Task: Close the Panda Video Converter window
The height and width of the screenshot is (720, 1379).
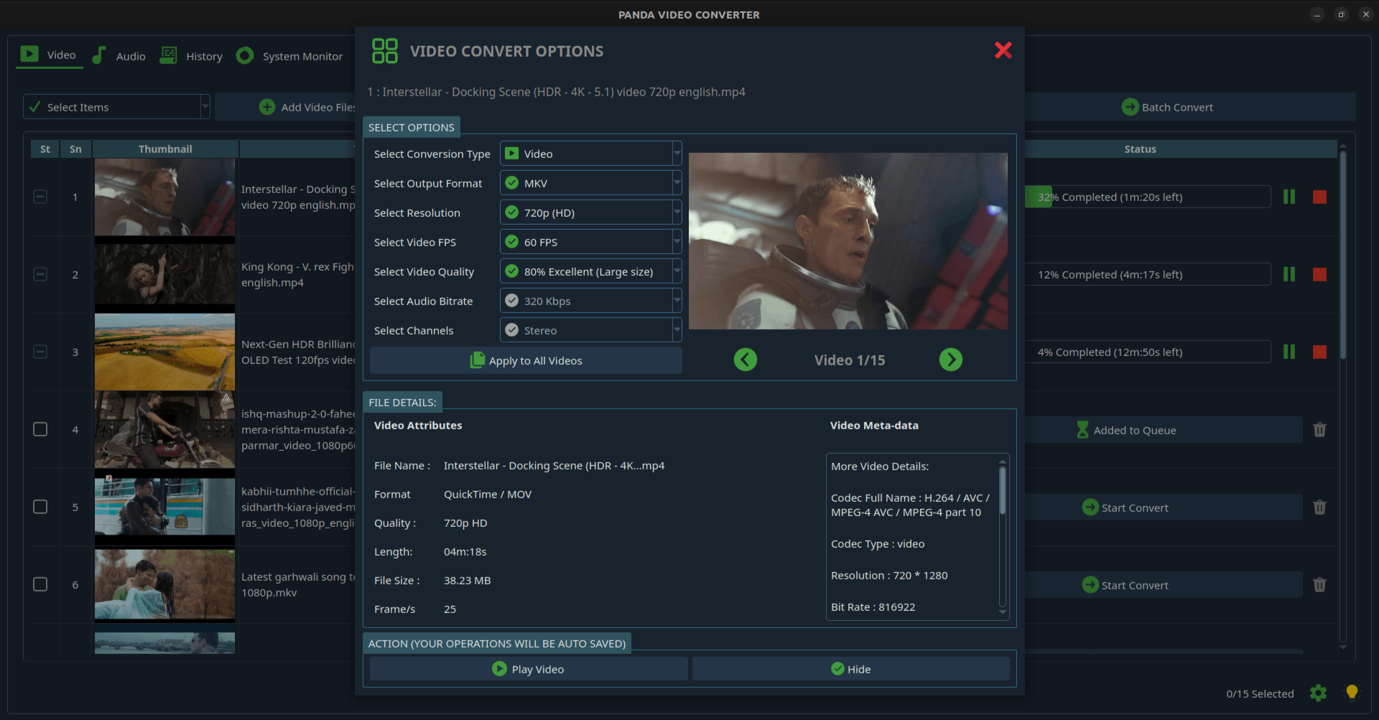Action: [1365, 14]
